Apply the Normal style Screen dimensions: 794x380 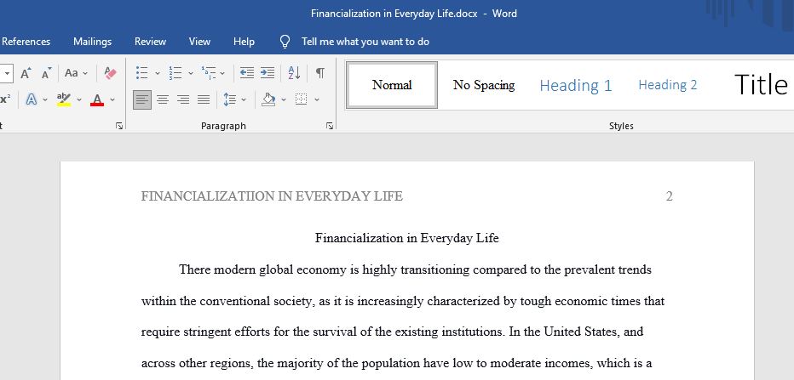[392, 85]
